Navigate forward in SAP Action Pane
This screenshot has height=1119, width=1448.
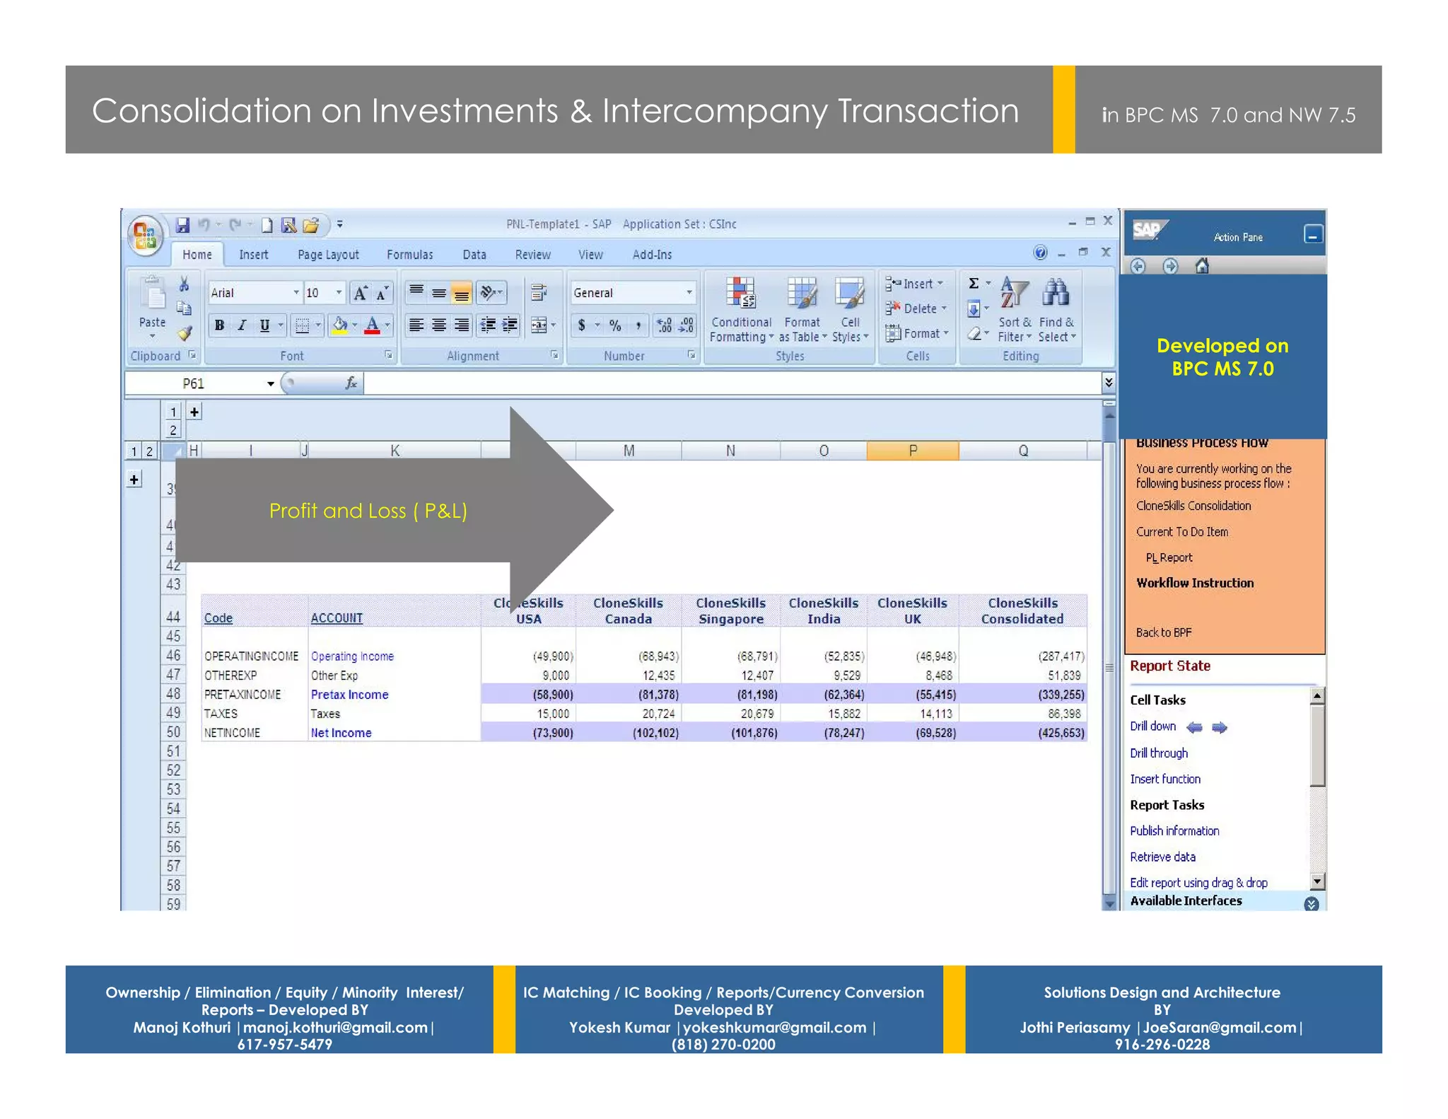1170,266
